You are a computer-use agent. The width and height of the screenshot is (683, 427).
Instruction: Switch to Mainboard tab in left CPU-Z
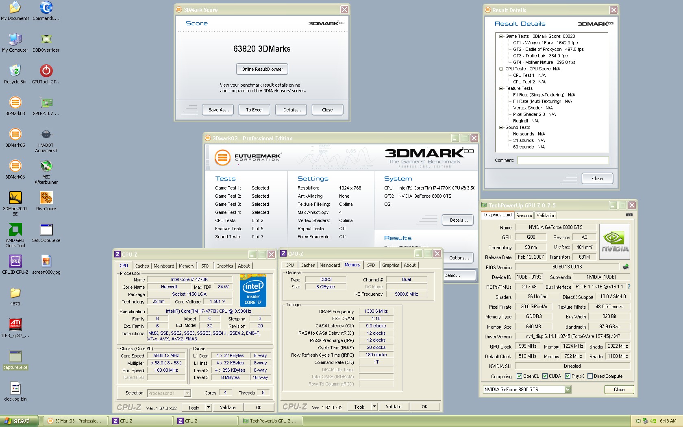164,266
